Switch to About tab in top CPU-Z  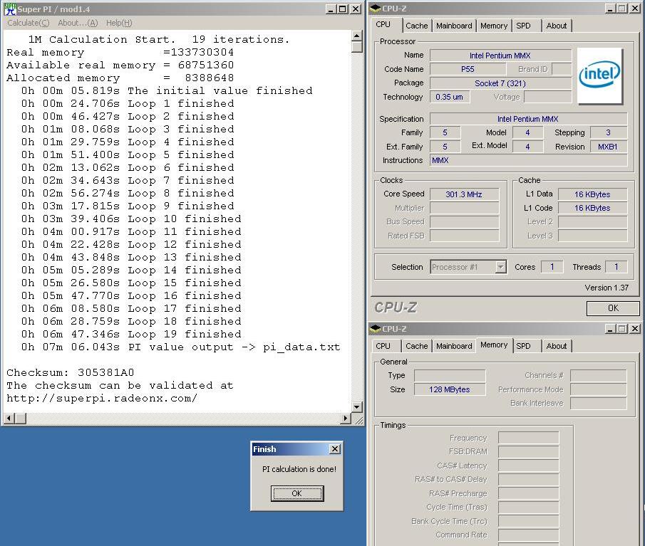[557, 26]
